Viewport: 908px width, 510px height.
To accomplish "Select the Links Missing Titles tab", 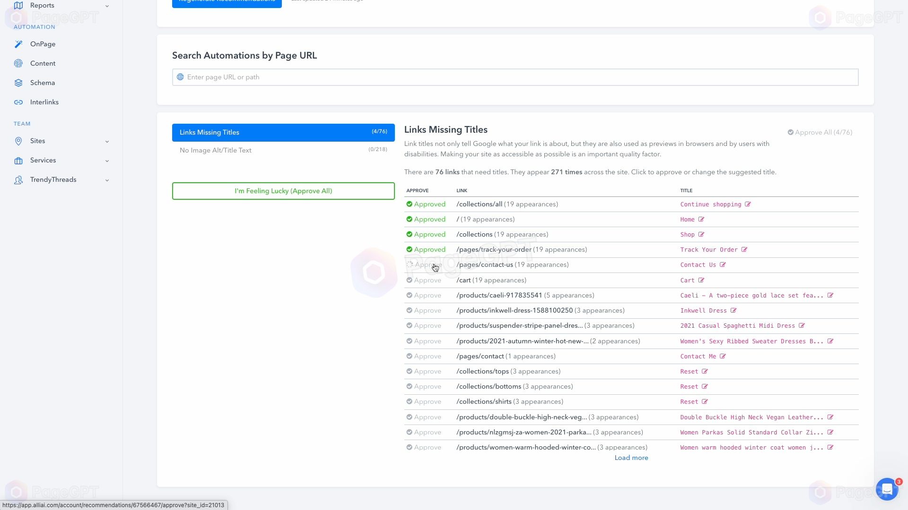I will pos(284,131).
